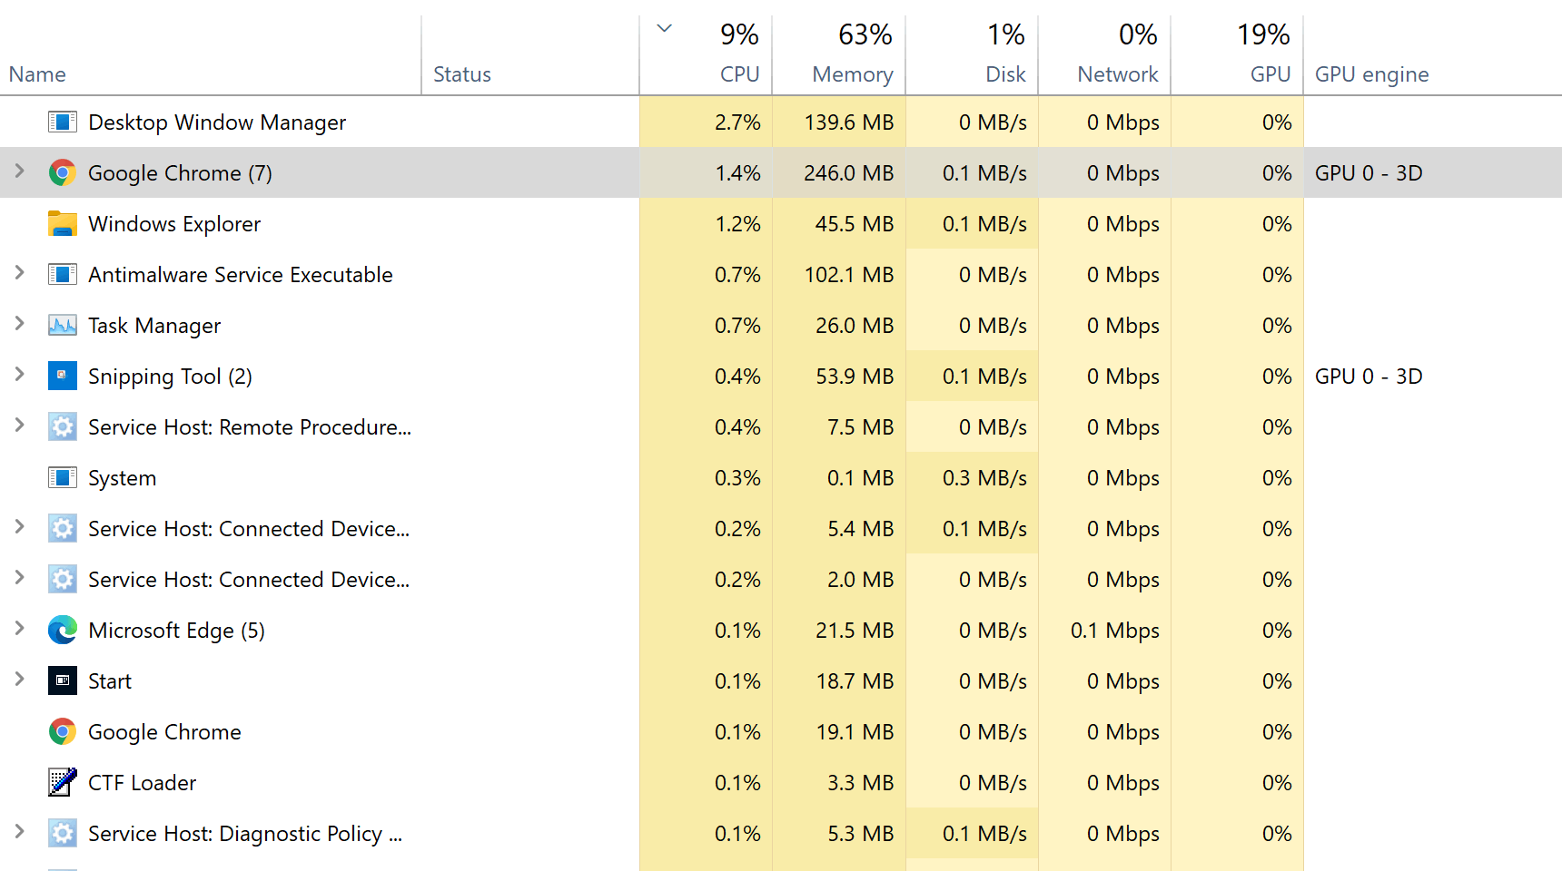This screenshot has height=871, width=1562.
Task: Expand the Google Chrome (7) process group
Action: pyautogui.click(x=19, y=171)
